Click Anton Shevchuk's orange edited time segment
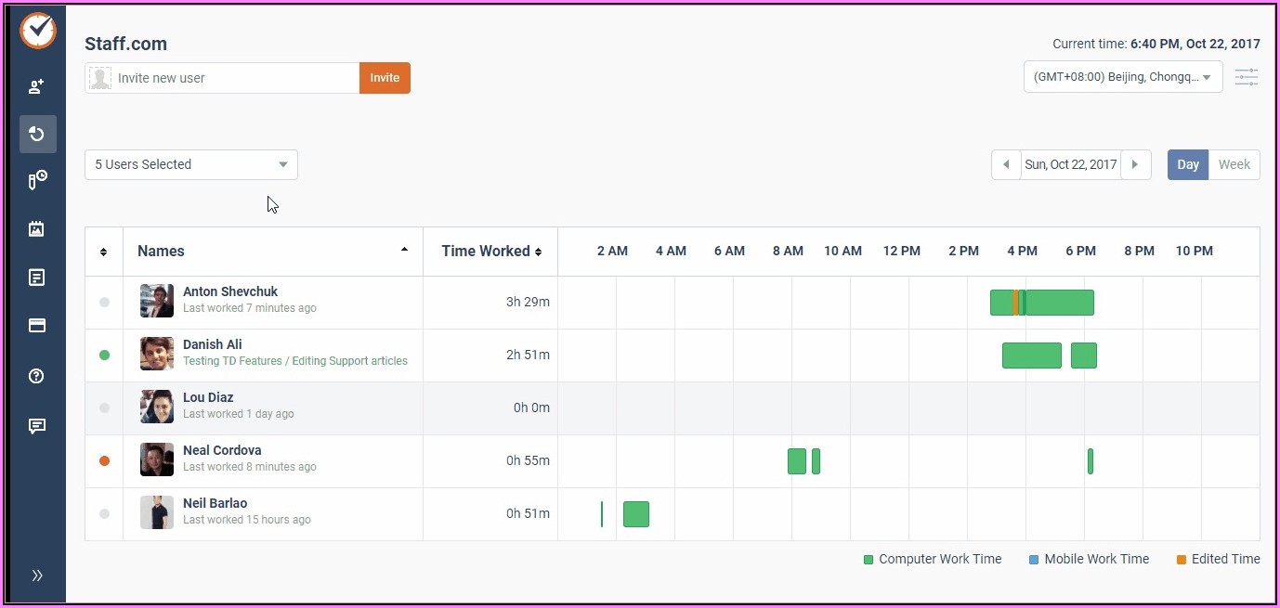The width and height of the screenshot is (1280, 608). [1015, 303]
